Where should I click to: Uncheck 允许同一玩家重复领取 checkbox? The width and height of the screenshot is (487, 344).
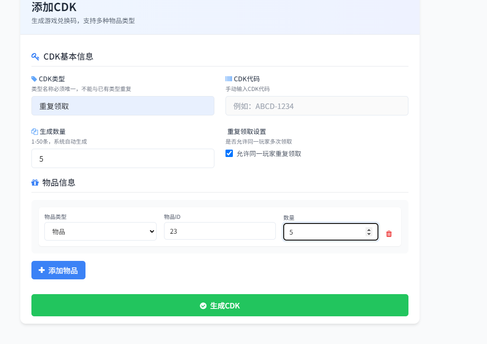pyautogui.click(x=229, y=153)
